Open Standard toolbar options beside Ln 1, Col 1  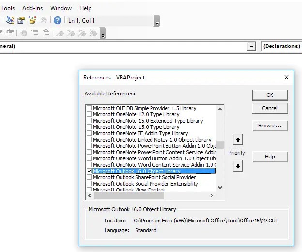tap(157, 21)
